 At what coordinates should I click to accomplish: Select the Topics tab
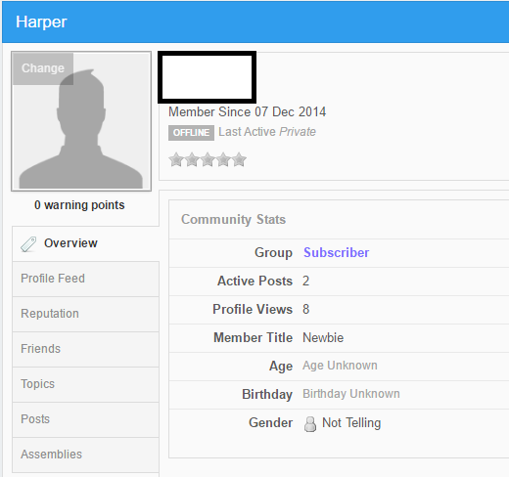pos(85,384)
